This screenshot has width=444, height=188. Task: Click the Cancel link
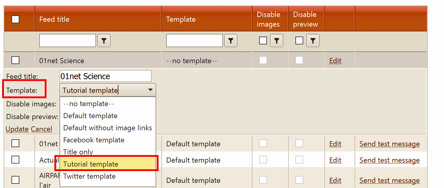point(41,129)
